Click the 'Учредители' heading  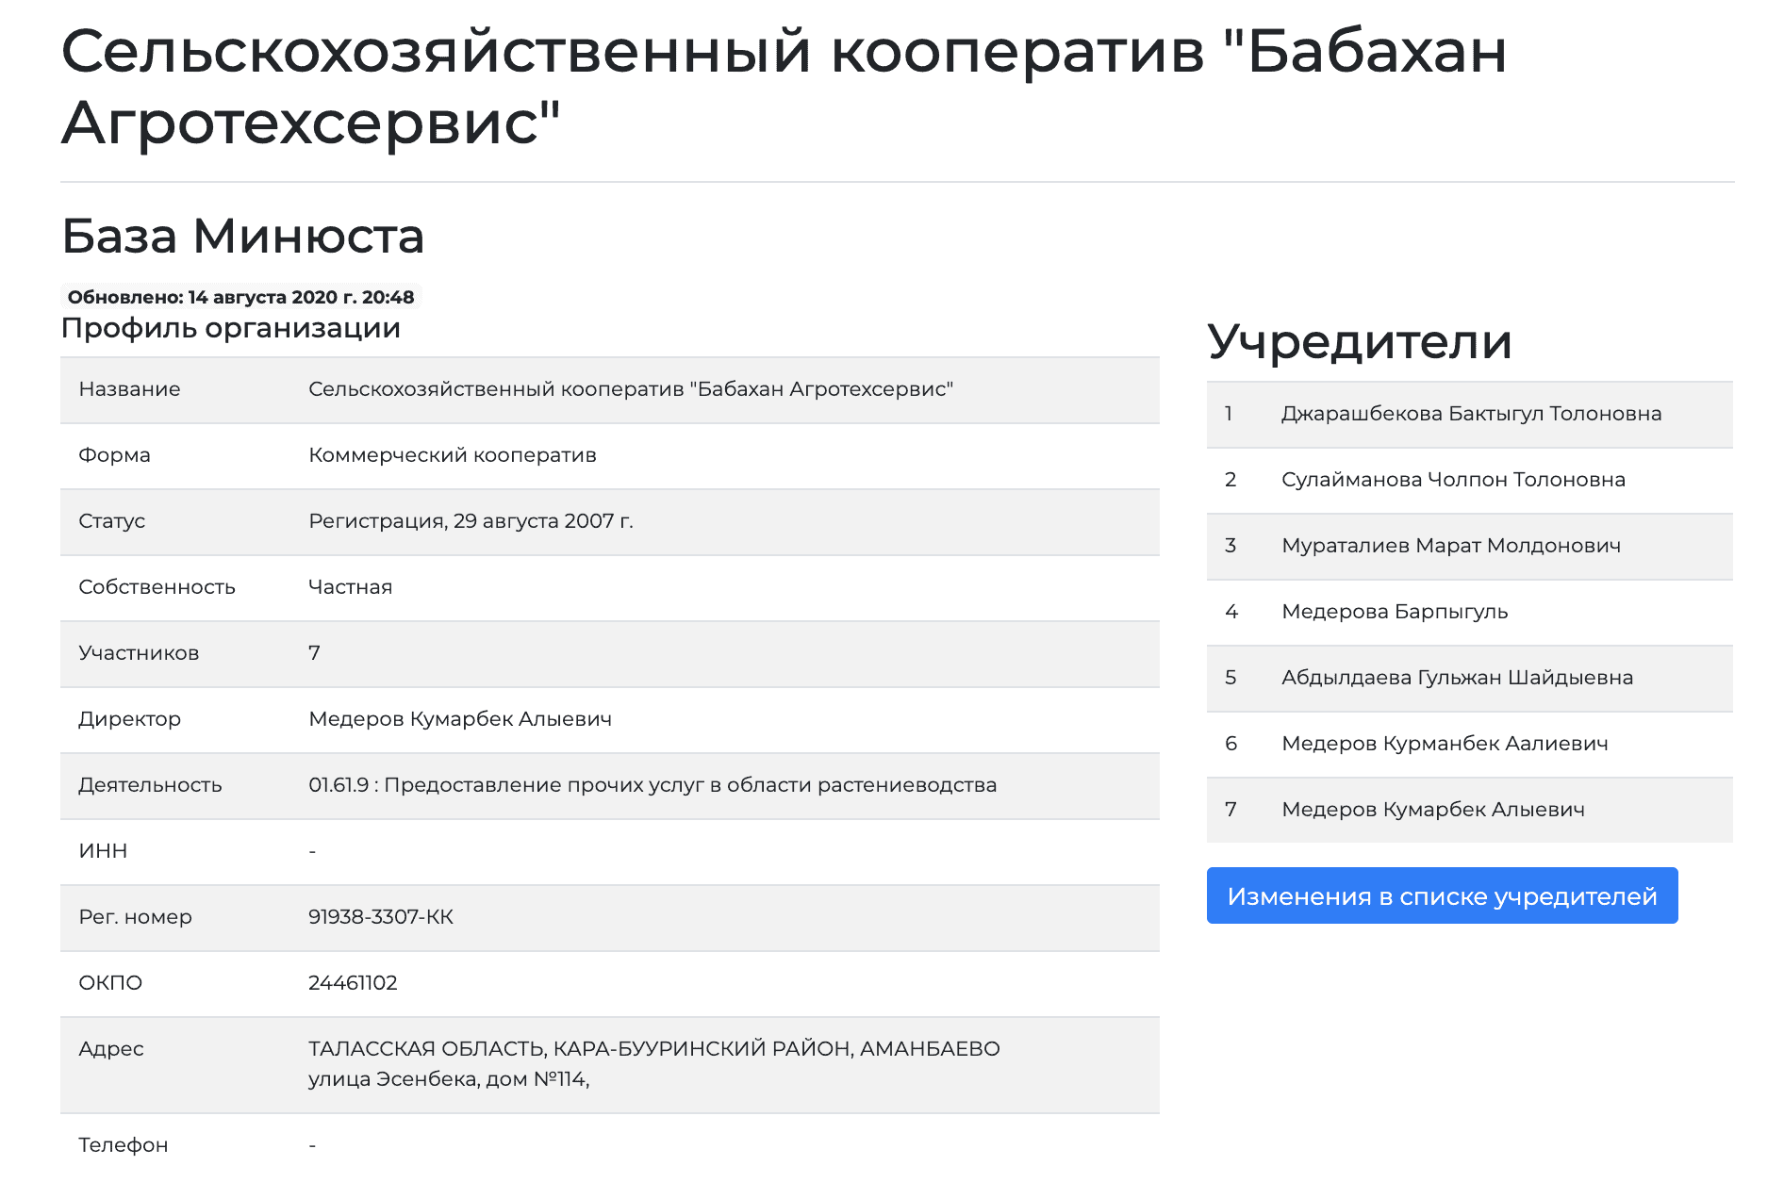pos(1359,341)
